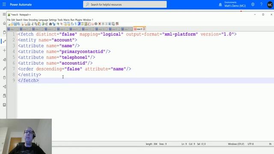Click the 'primarycontactid' attribute text
This screenshot has width=274, height=154.
click(x=82, y=51)
